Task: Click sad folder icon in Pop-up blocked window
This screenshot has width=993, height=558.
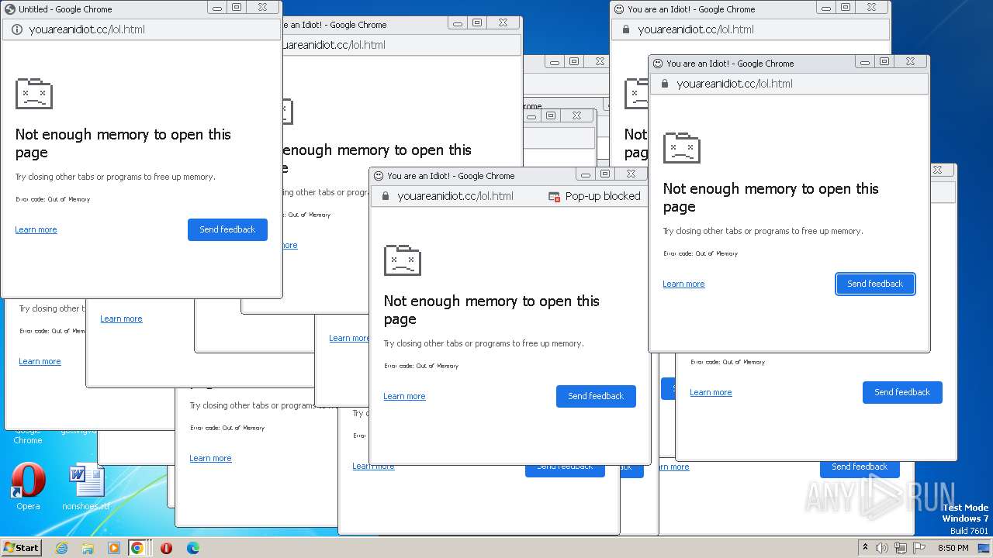Action: coord(403,260)
